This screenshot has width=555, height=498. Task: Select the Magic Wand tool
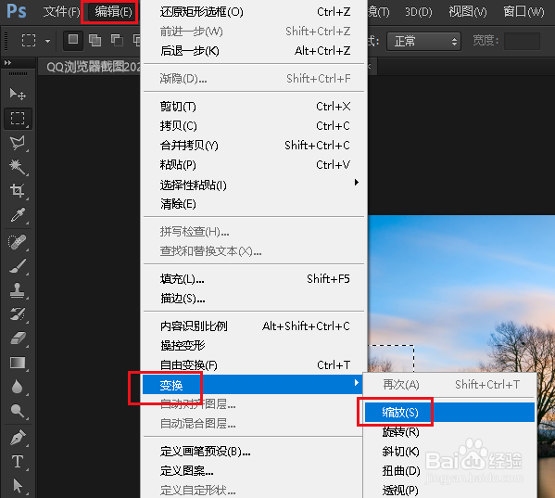pos(18,167)
